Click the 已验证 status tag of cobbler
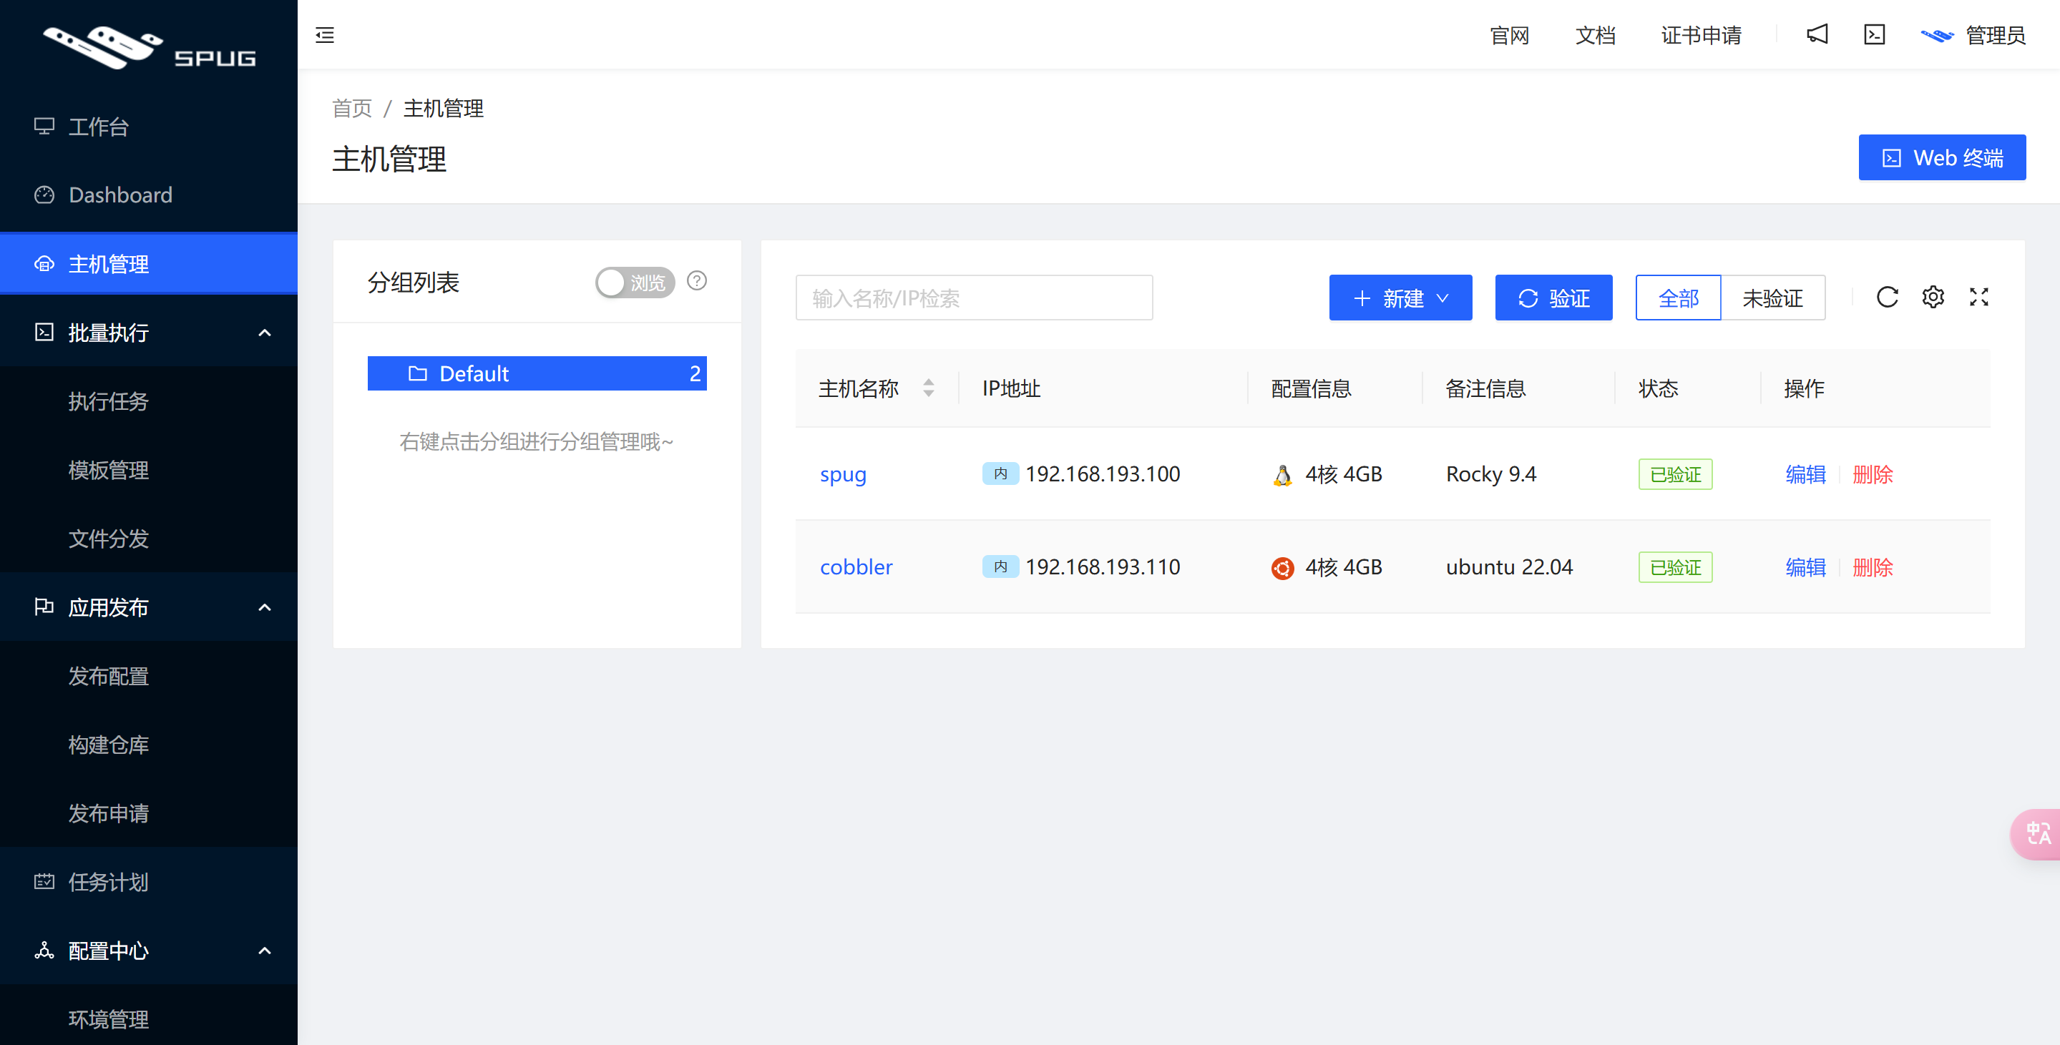 [1675, 568]
